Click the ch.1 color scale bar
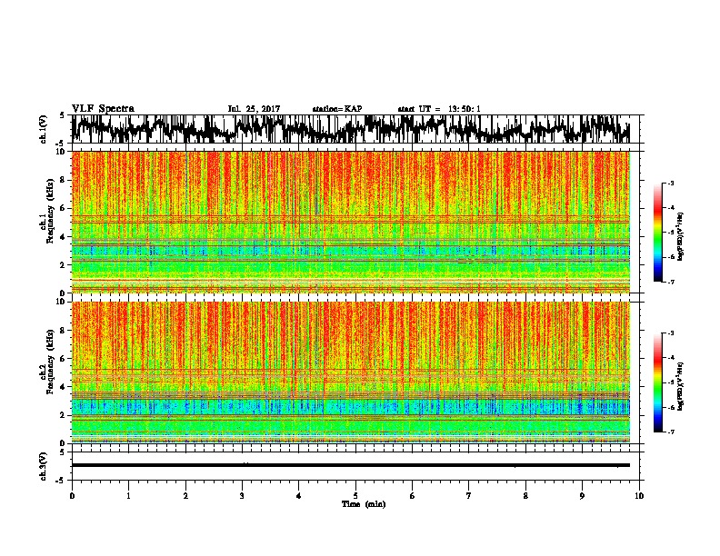 pos(658,233)
